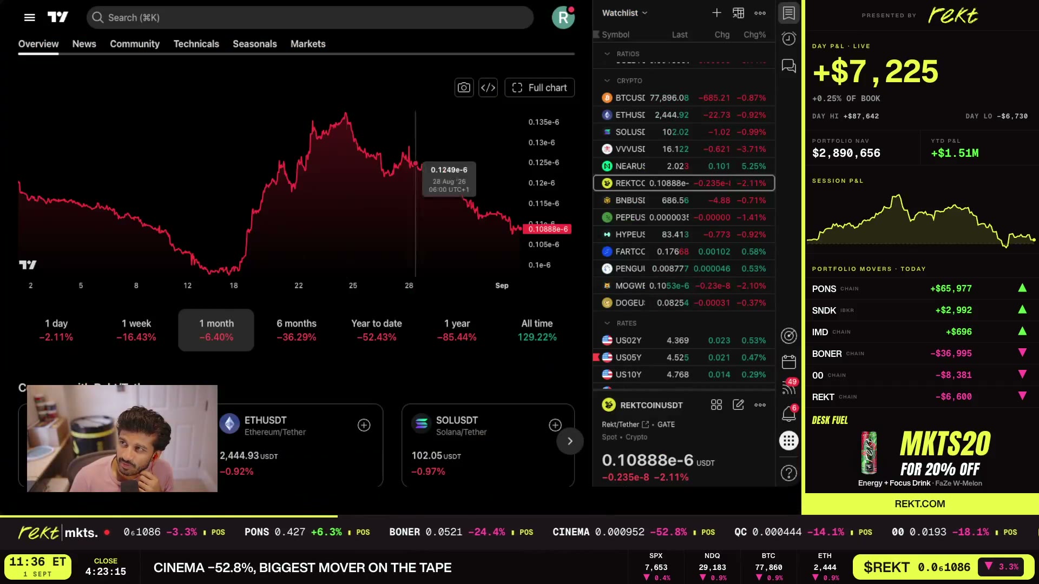Screen dimensions: 1039x584
Task: Select the Year to date range
Action: pyautogui.click(x=377, y=330)
